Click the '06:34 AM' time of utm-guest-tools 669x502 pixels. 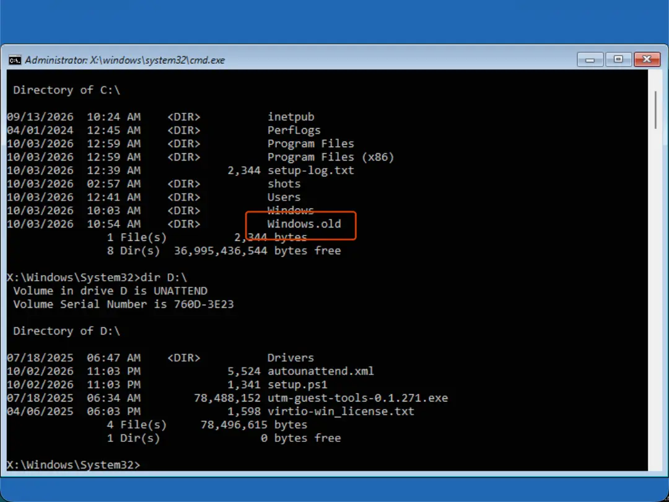pos(113,399)
